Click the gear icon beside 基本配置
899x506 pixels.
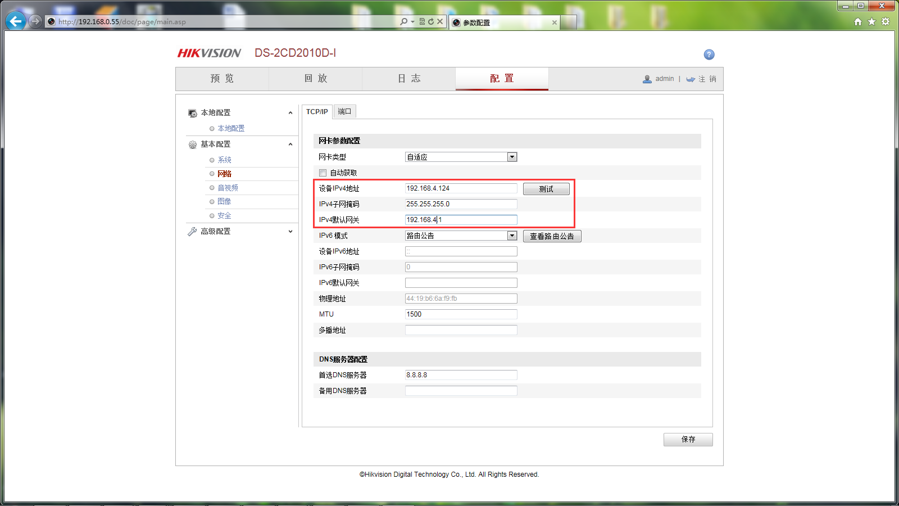click(192, 144)
